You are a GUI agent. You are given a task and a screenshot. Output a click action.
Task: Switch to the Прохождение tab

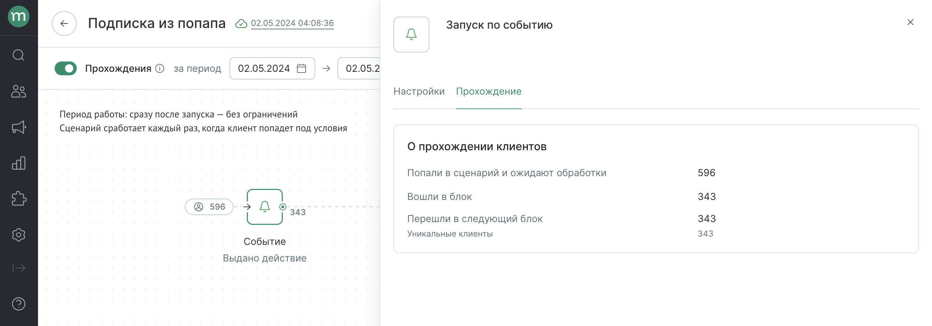tap(488, 92)
